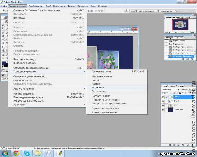Screen dimensions: 197x157
Task: Toggle lock position in Layers panel
Action: click(177, 93)
